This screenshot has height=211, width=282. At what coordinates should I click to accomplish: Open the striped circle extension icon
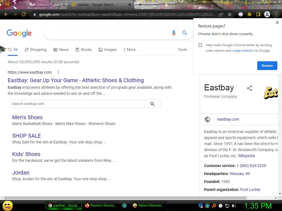[x=240, y=14]
